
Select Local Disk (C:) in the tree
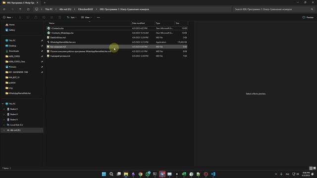tap(16, 125)
